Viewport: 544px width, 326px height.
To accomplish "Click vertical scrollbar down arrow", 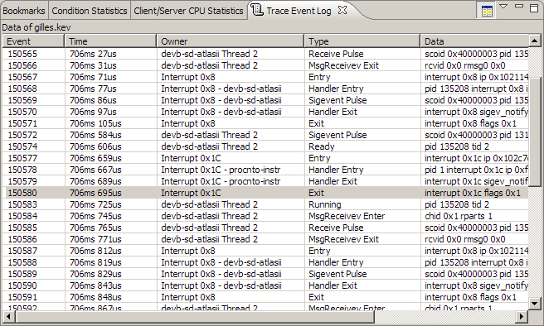I will point(535,304).
